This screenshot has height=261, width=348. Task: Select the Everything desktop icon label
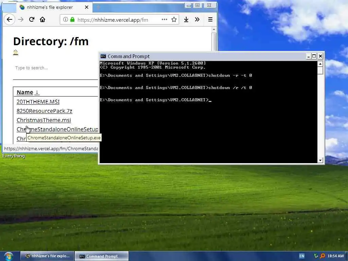(x=14, y=156)
